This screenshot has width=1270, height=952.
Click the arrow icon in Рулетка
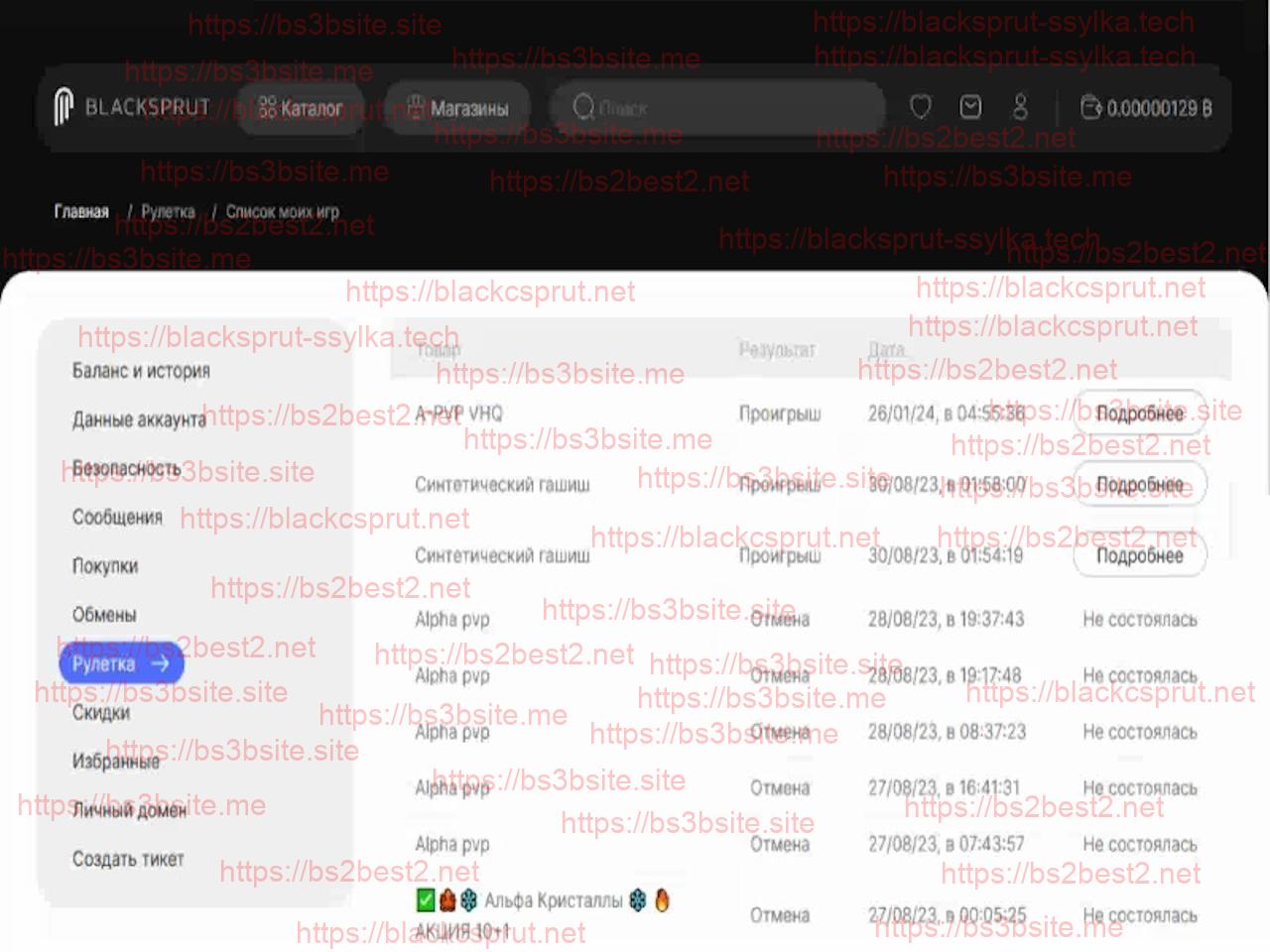[x=160, y=663]
